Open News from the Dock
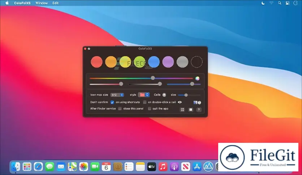Screen dimensions: 302x175 (186, 167)
